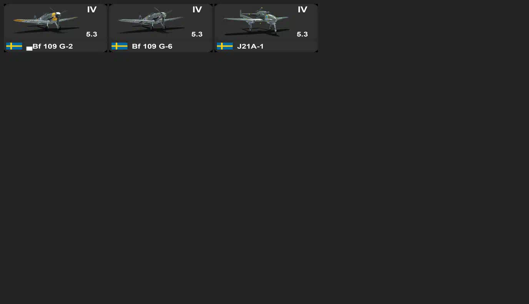Viewport: 529px width, 304px height.
Task: Click the tail boom of the J21A-1
Action: point(247,16)
